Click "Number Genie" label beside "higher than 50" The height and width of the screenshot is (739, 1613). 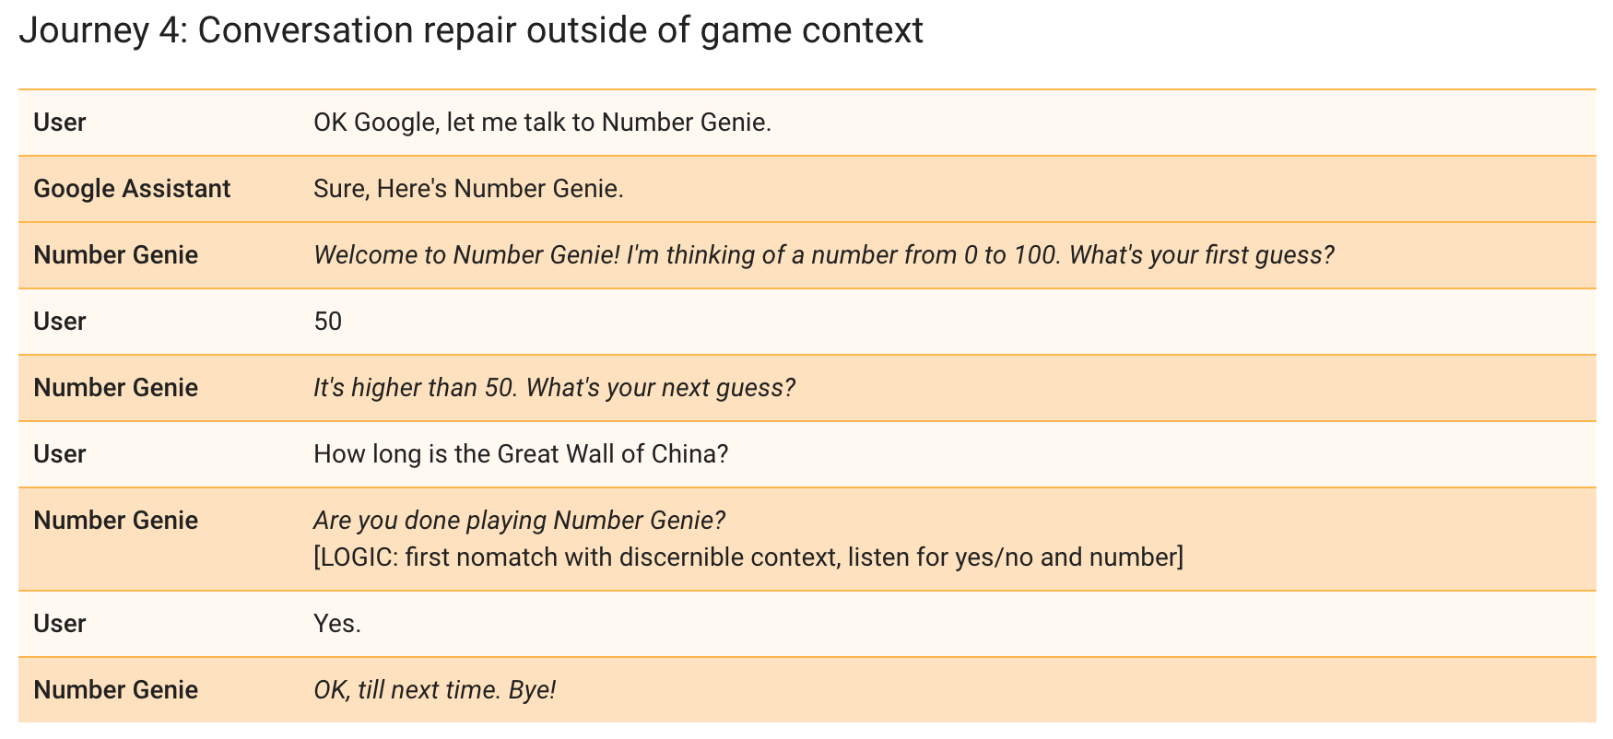click(x=115, y=388)
